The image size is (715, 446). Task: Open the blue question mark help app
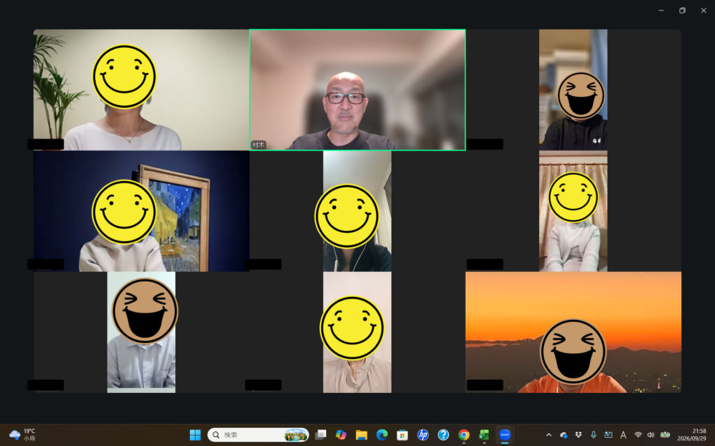pos(443,435)
